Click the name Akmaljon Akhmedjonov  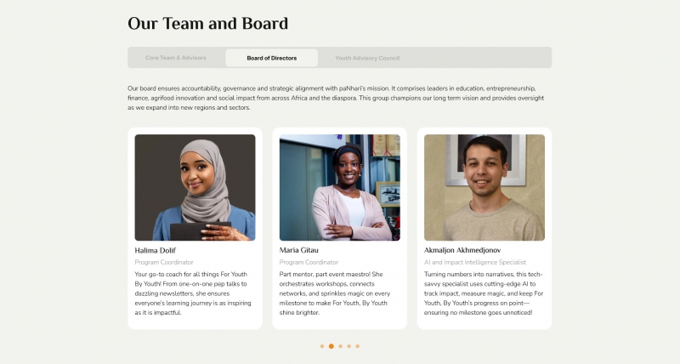pos(462,250)
